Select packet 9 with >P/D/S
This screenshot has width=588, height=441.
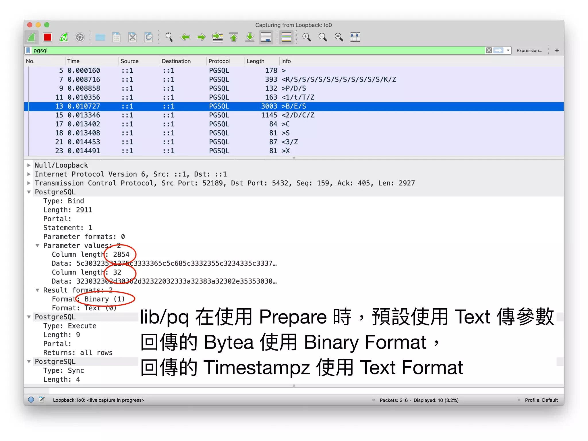pos(294,88)
